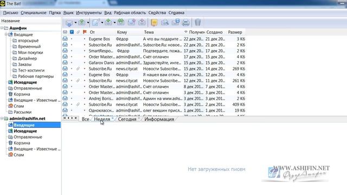
Task: Click the last-tab navigation arrow
Action: click(x=76, y=118)
